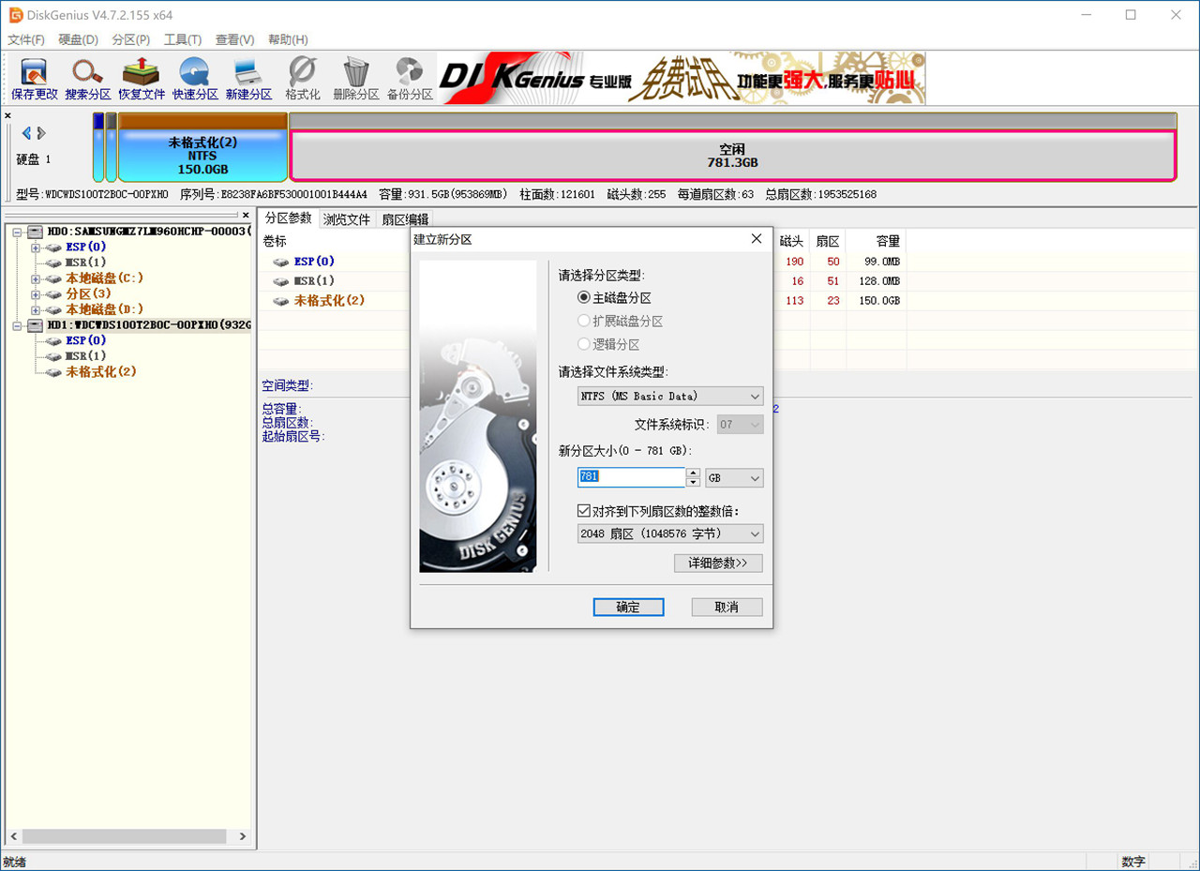Click the 保存更改 (Save Changes) icon
The width and height of the screenshot is (1200, 871).
pyautogui.click(x=33, y=77)
